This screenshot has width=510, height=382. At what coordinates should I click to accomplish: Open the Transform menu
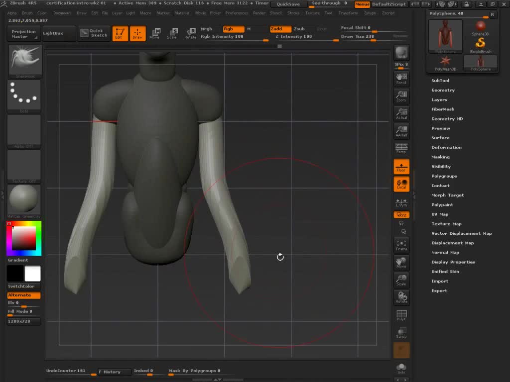point(348,13)
